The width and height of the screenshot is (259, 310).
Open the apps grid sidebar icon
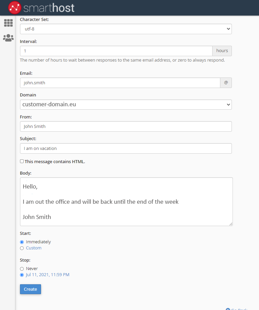[x=8, y=23]
